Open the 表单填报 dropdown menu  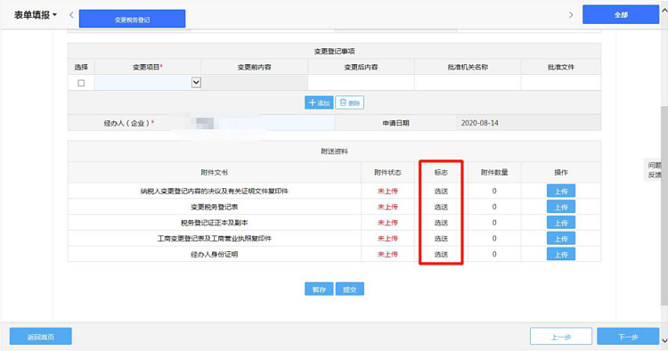point(36,15)
